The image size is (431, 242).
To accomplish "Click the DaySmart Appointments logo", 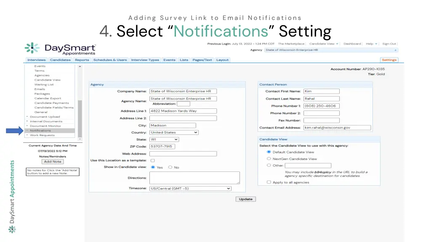I will click(x=60, y=49).
